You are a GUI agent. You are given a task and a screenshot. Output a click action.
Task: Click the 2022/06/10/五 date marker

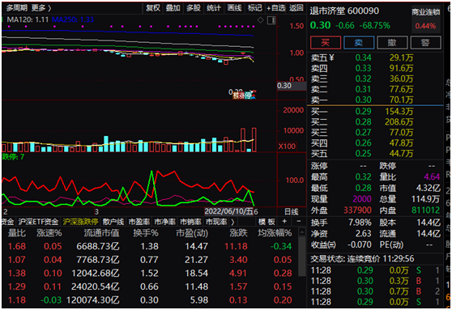(x=228, y=212)
